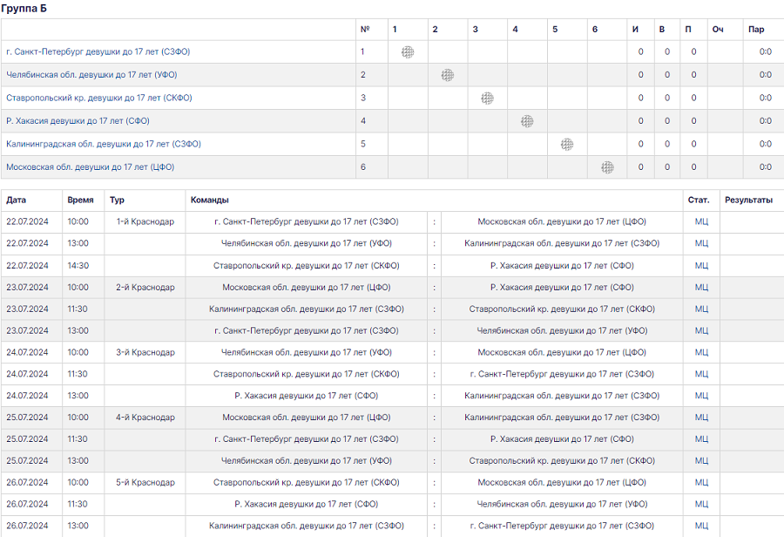Click the Время column header

tap(80, 200)
